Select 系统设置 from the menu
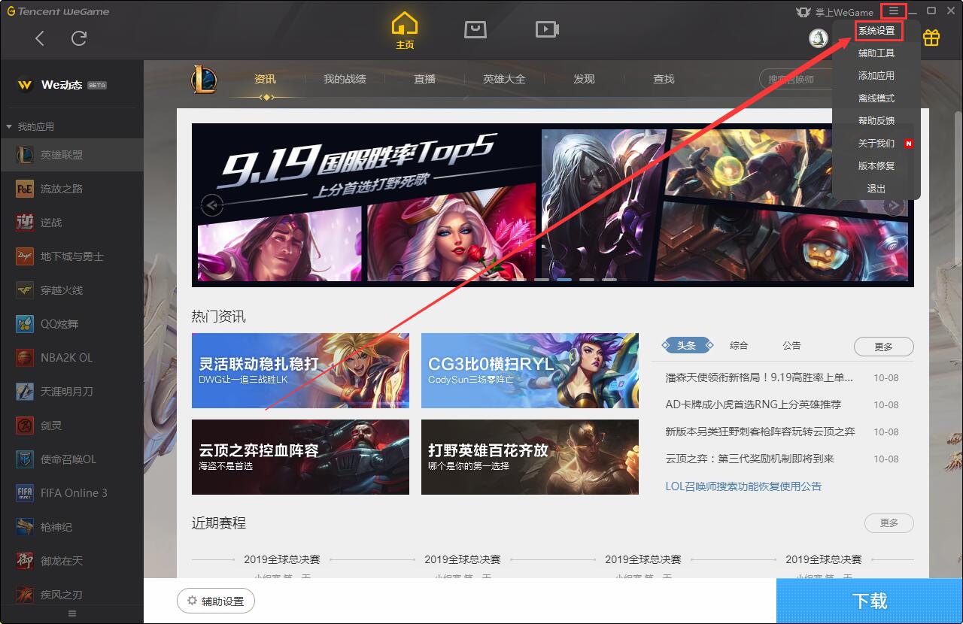Screen dimensions: 963x624 (x=879, y=30)
